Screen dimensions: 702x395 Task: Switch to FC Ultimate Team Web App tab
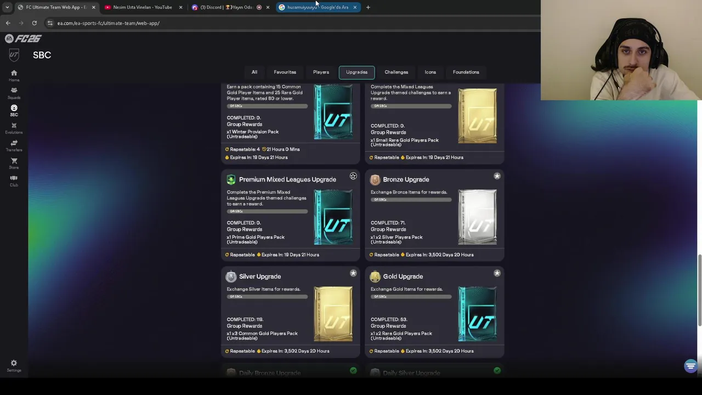coord(56,7)
